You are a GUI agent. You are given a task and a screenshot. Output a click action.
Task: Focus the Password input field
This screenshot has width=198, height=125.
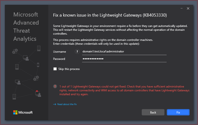click(x=124, y=59)
